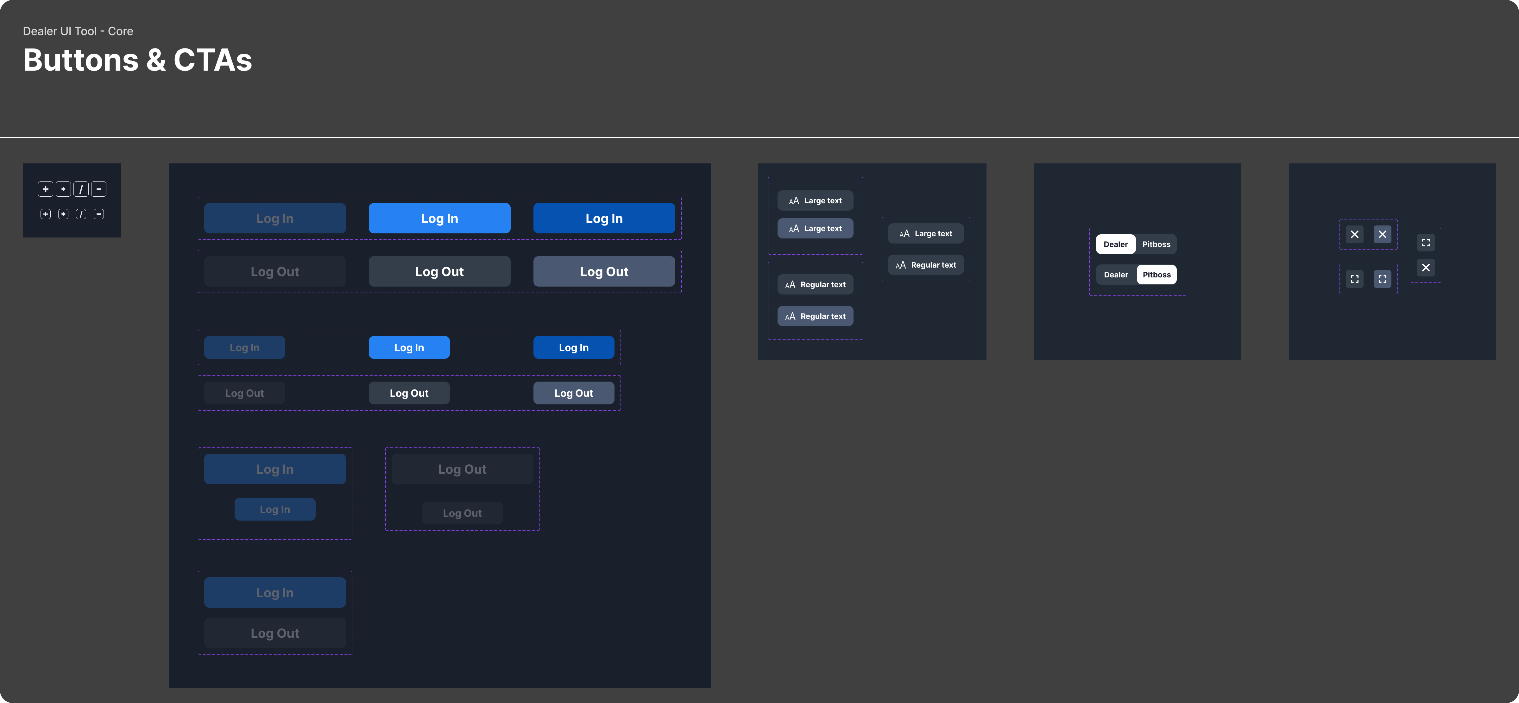1519x703 pixels.
Task: Switch the top segmented control to Pitboss
Action: point(1157,244)
